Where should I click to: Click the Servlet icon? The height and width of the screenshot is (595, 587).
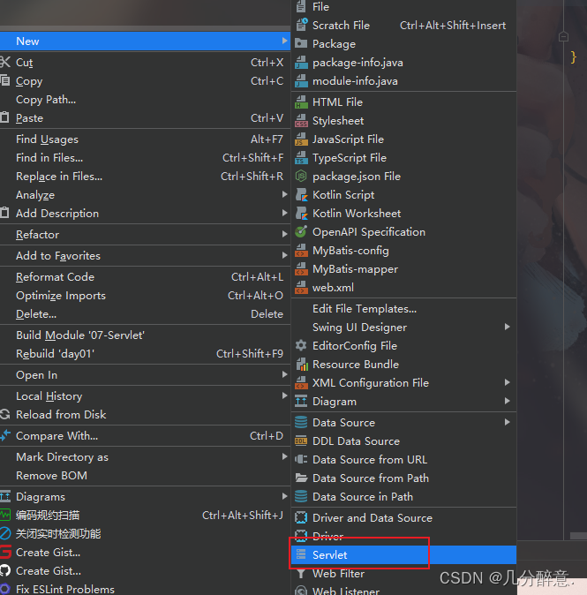(301, 554)
